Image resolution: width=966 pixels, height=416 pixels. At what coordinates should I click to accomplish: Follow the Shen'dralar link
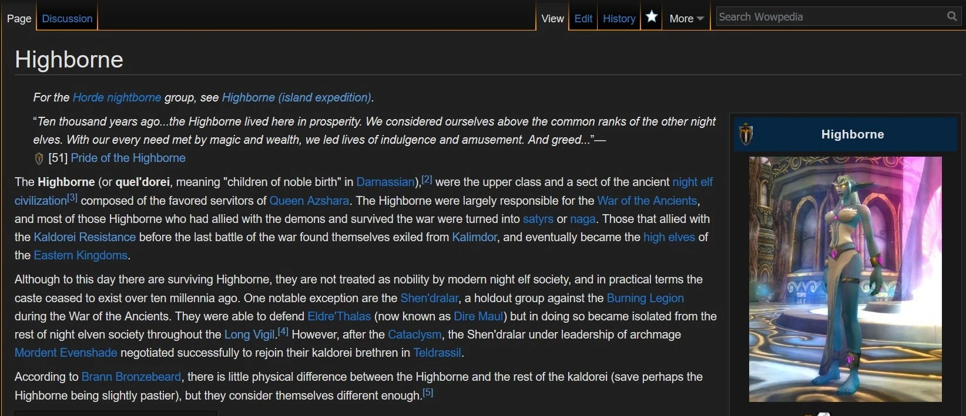[430, 298]
